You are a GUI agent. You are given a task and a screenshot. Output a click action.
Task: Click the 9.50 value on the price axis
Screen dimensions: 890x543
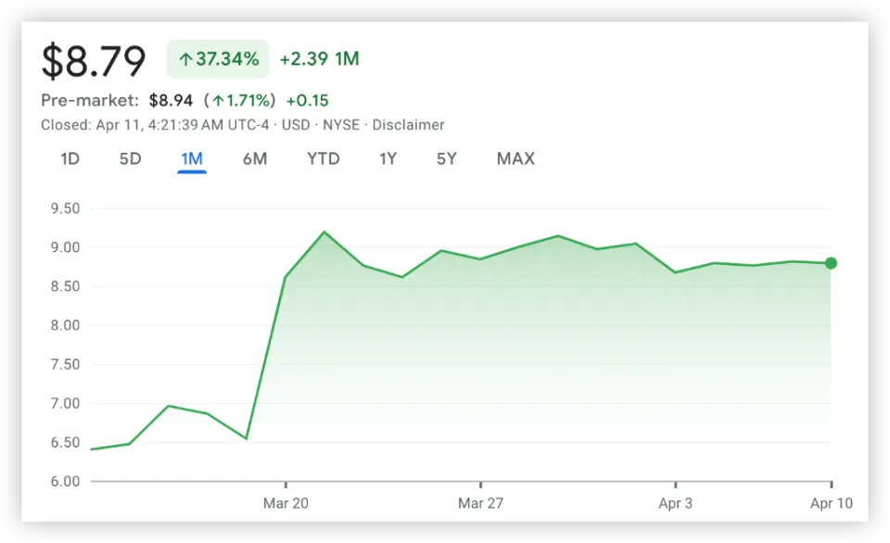[64, 208]
